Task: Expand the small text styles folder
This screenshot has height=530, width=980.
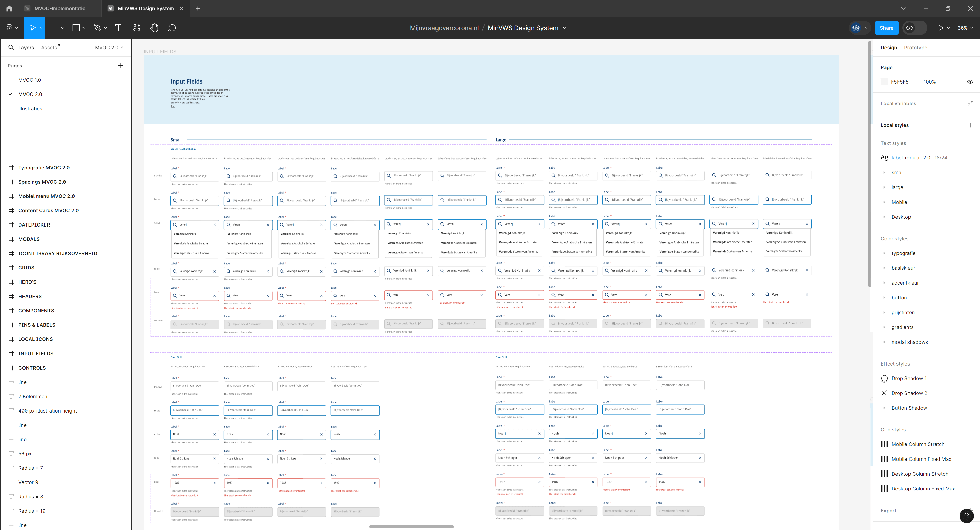Action: (884, 172)
